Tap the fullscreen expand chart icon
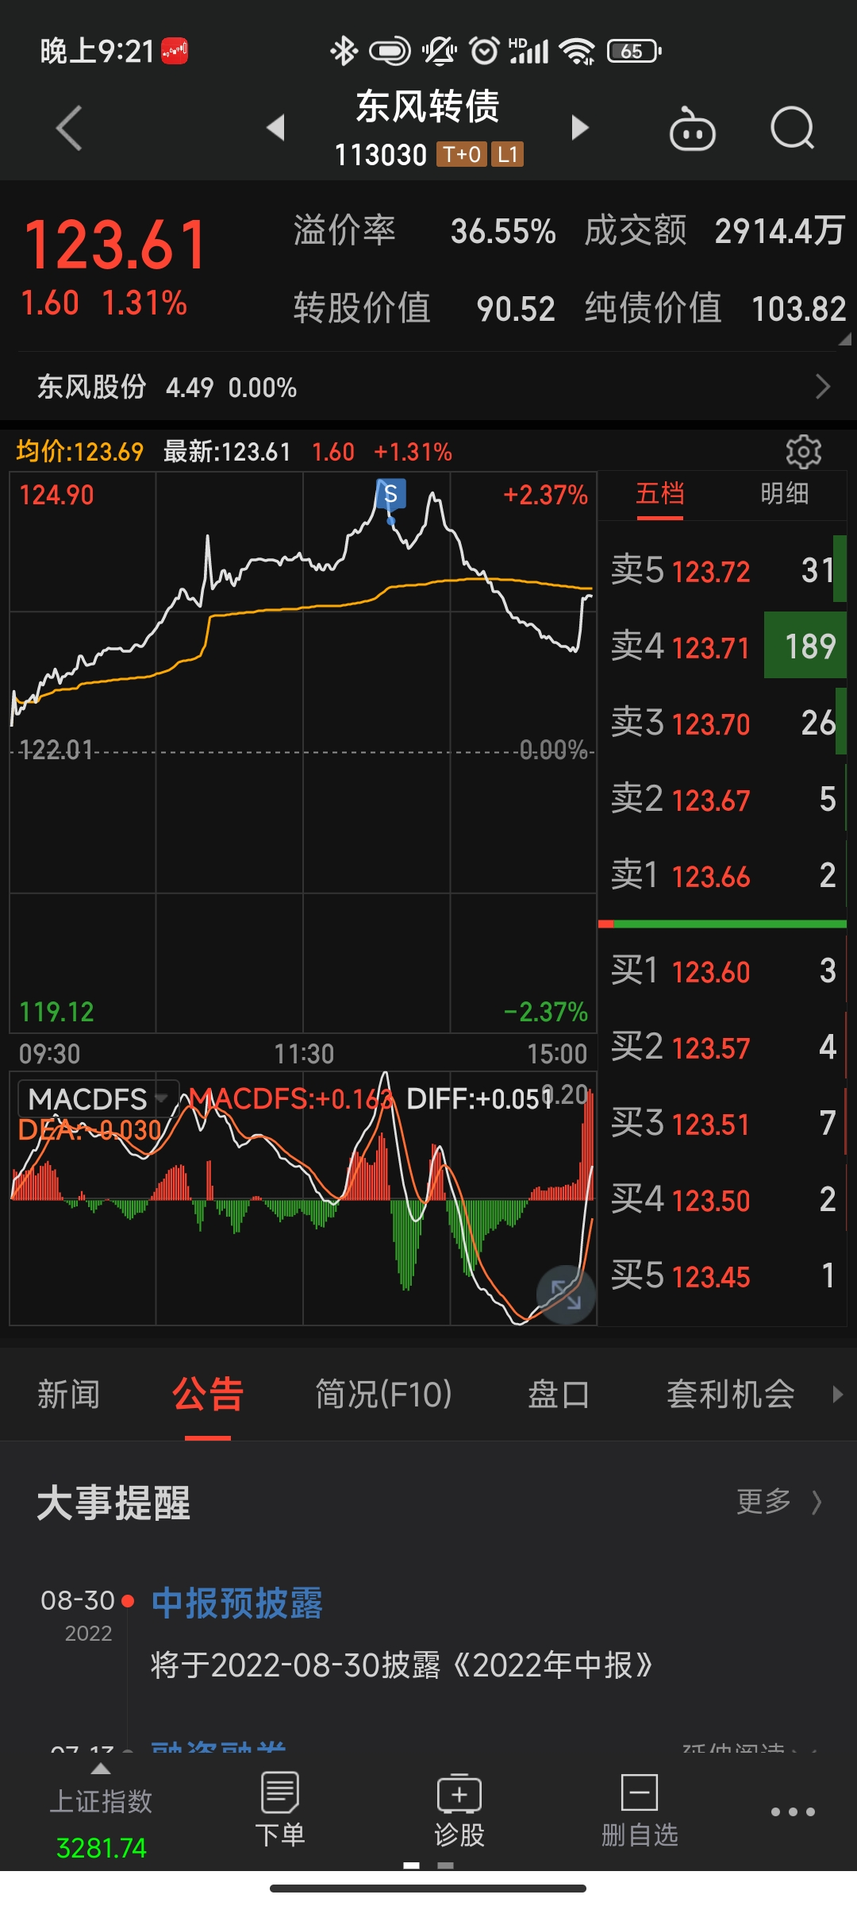Image resolution: width=857 pixels, height=1906 pixels. (x=566, y=1294)
